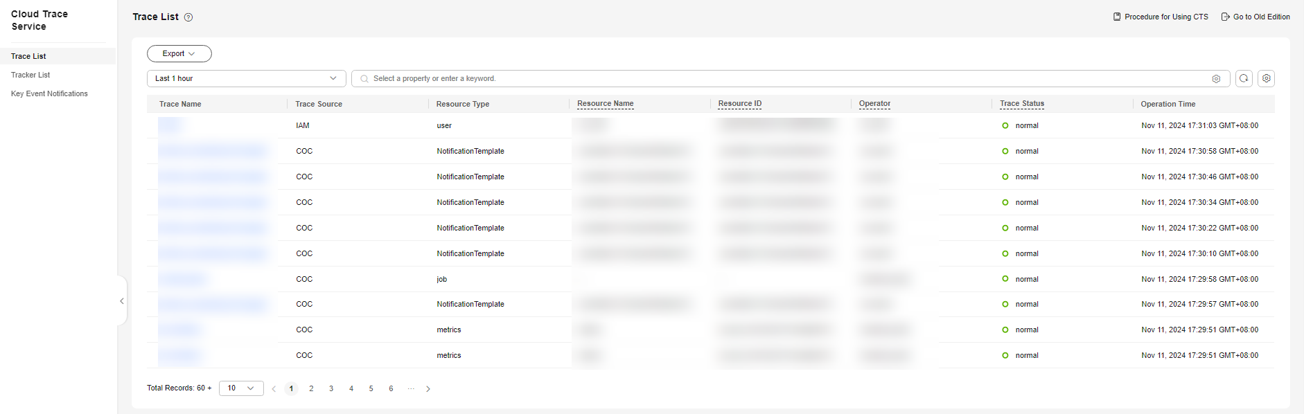Open trace name link in 17:30:58 row

(x=212, y=151)
